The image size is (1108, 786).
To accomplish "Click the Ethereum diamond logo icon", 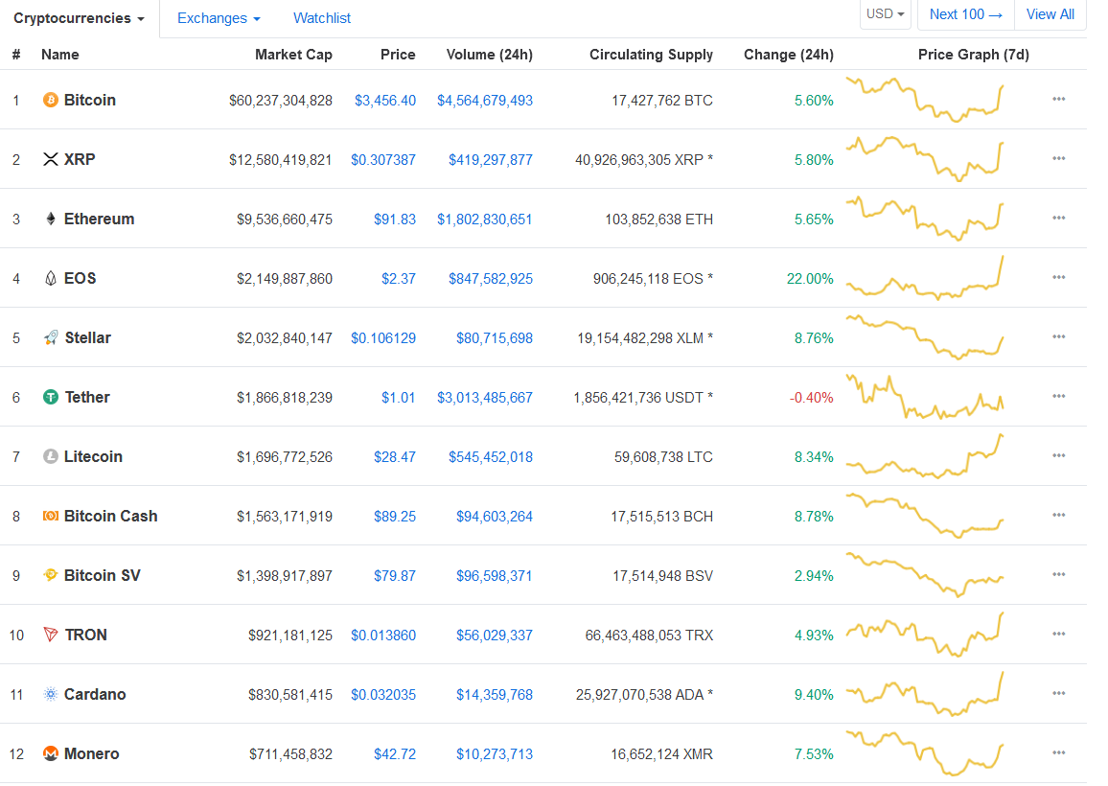I will pos(50,219).
